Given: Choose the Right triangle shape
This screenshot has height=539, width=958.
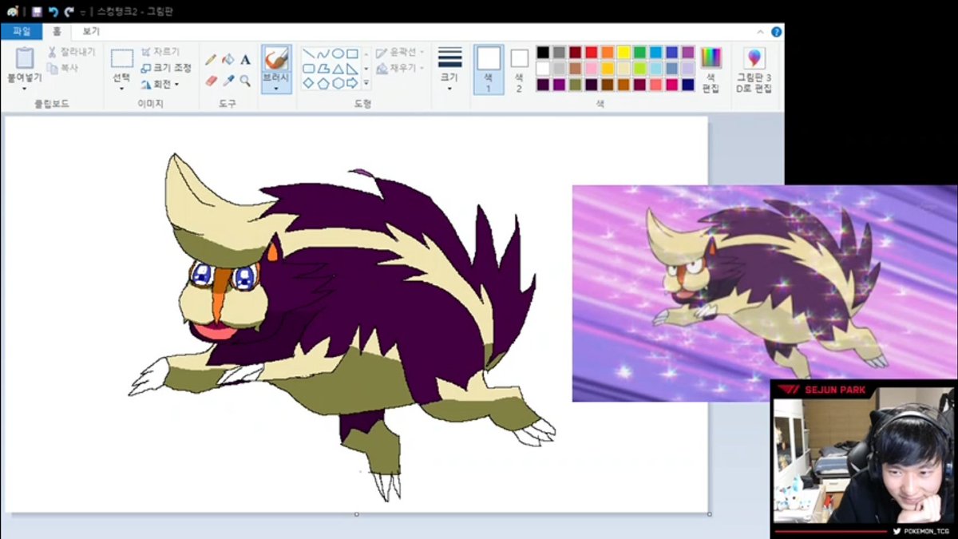Looking at the screenshot, I should 352,69.
